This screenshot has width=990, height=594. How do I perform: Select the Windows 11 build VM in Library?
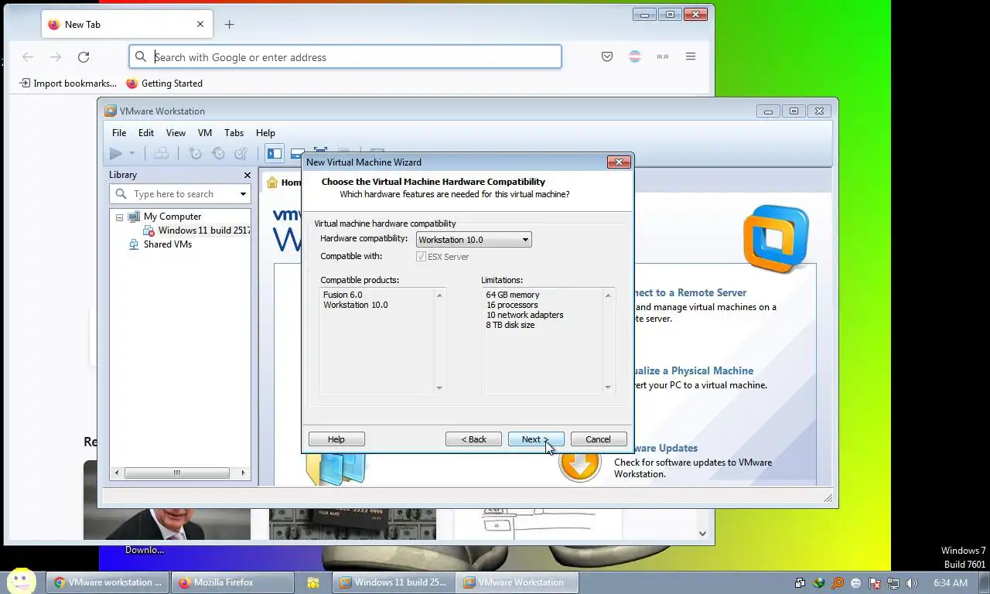(203, 230)
